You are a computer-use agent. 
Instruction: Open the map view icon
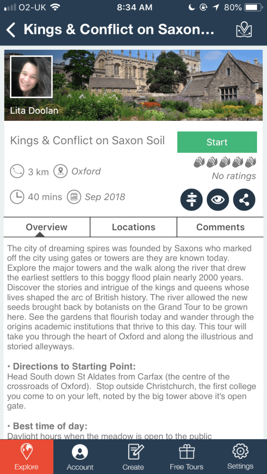point(244,30)
